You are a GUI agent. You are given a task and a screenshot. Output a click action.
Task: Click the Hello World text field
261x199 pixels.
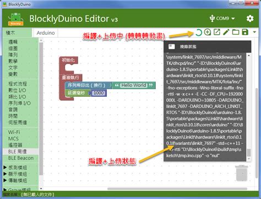pyautogui.click(x=134, y=85)
